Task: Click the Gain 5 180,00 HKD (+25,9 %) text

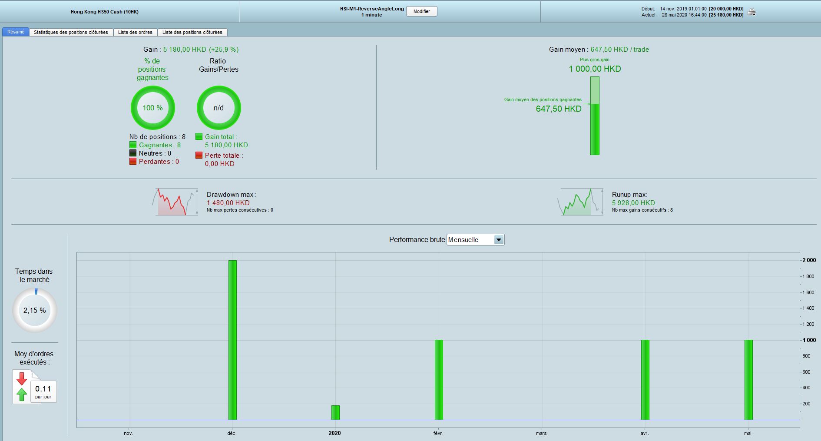Action: (191, 50)
